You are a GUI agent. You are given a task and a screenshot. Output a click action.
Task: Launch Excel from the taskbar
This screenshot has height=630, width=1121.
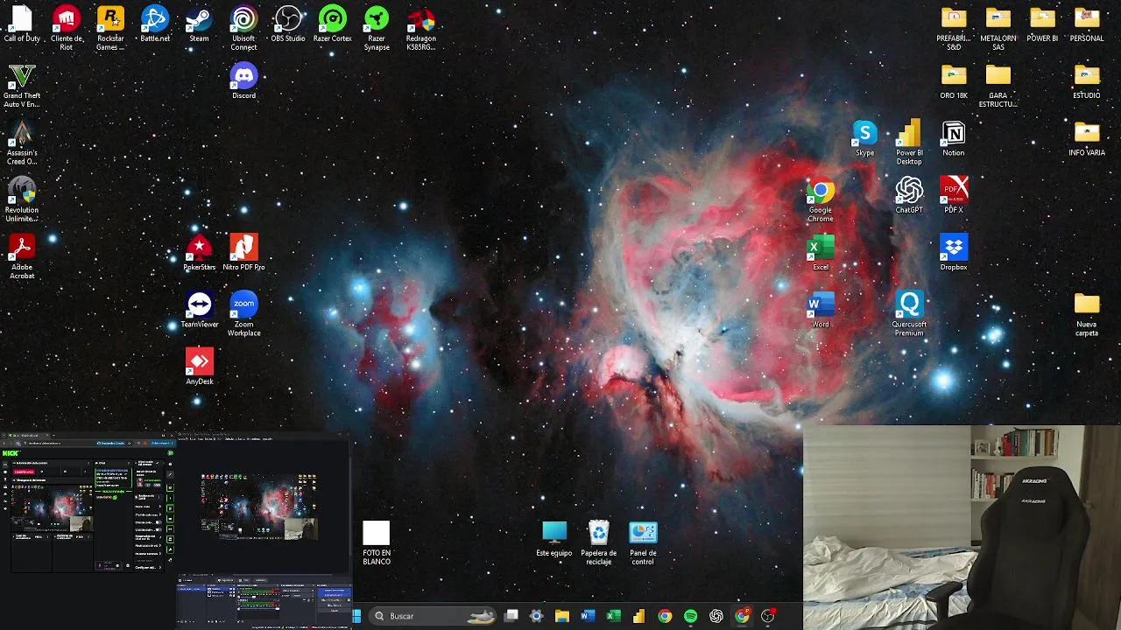[x=613, y=616]
